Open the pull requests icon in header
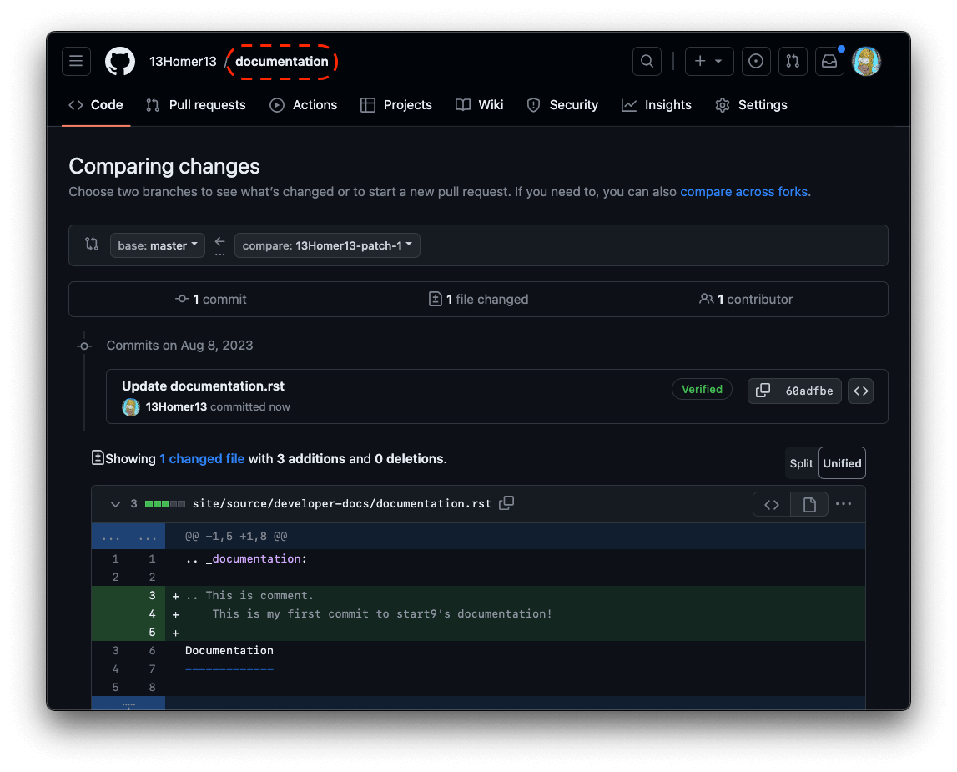 pyautogui.click(x=793, y=61)
